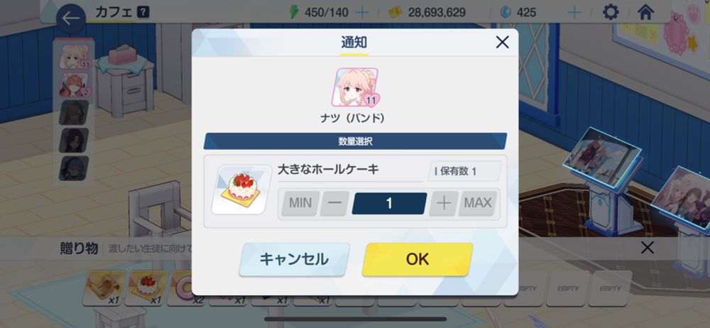Increase cake quantity with plus
Image resolution: width=710 pixels, height=328 pixels.
tap(444, 204)
